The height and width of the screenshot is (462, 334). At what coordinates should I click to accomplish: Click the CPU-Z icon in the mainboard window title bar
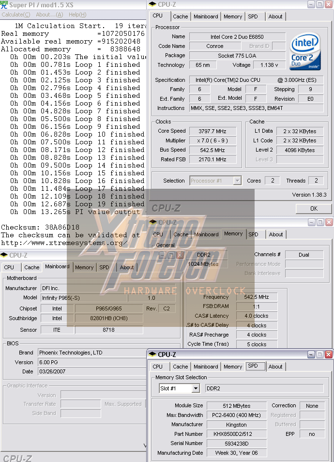4,255
